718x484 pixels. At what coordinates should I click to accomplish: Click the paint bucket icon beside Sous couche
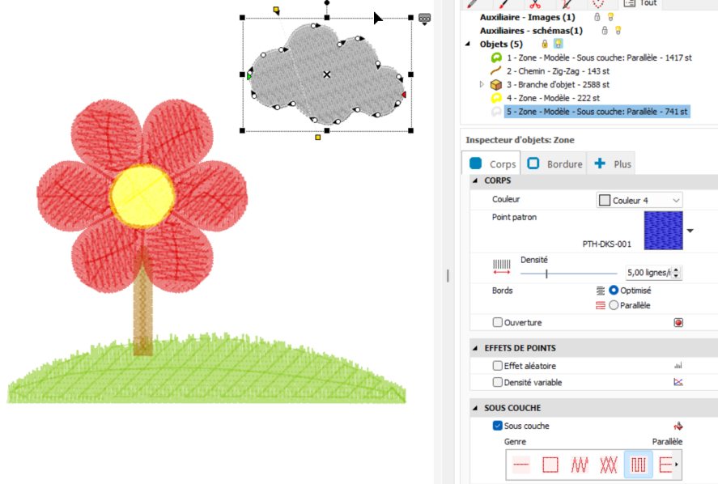678,427
